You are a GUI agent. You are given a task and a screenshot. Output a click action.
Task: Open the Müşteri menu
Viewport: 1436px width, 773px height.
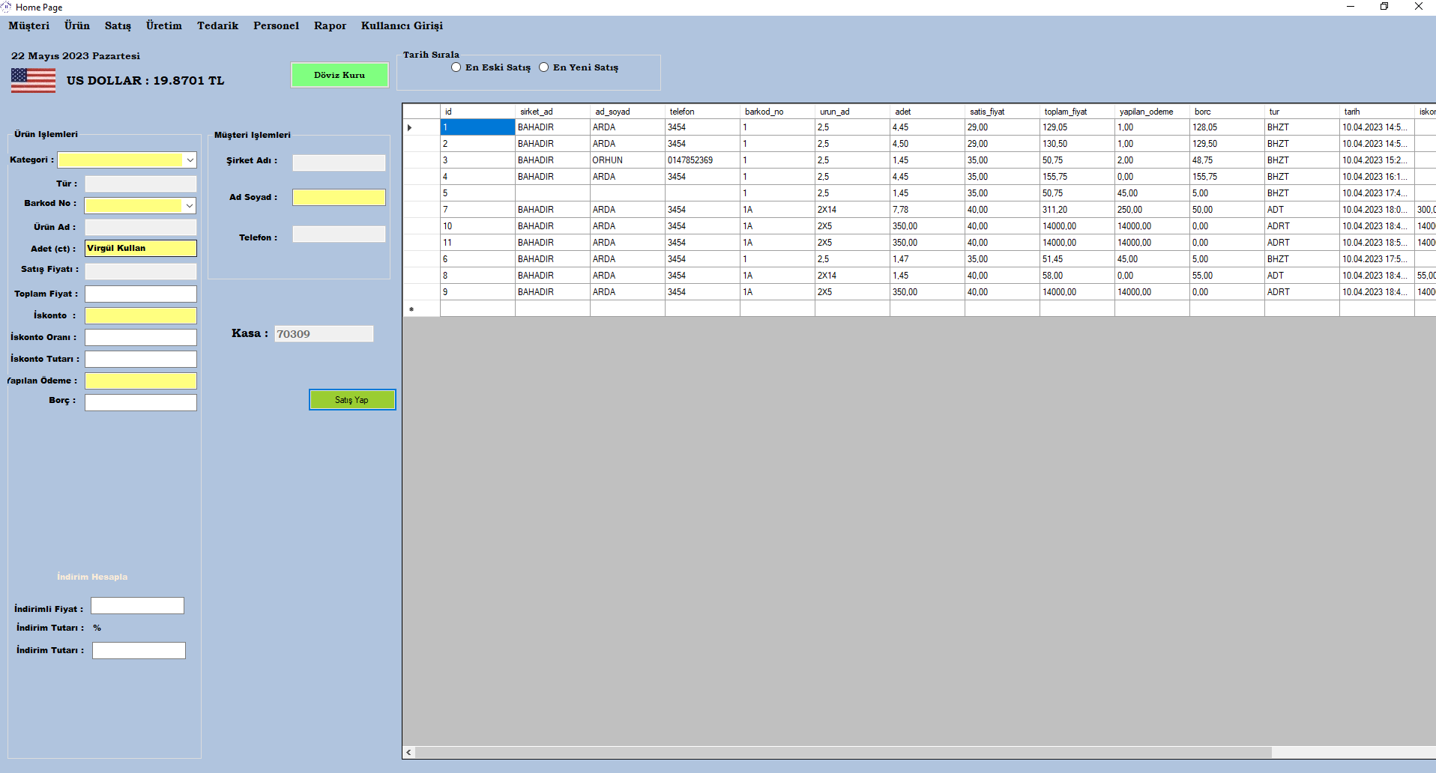pyautogui.click(x=29, y=25)
